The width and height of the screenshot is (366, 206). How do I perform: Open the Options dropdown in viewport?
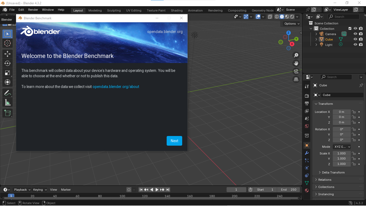(x=292, y=24)
